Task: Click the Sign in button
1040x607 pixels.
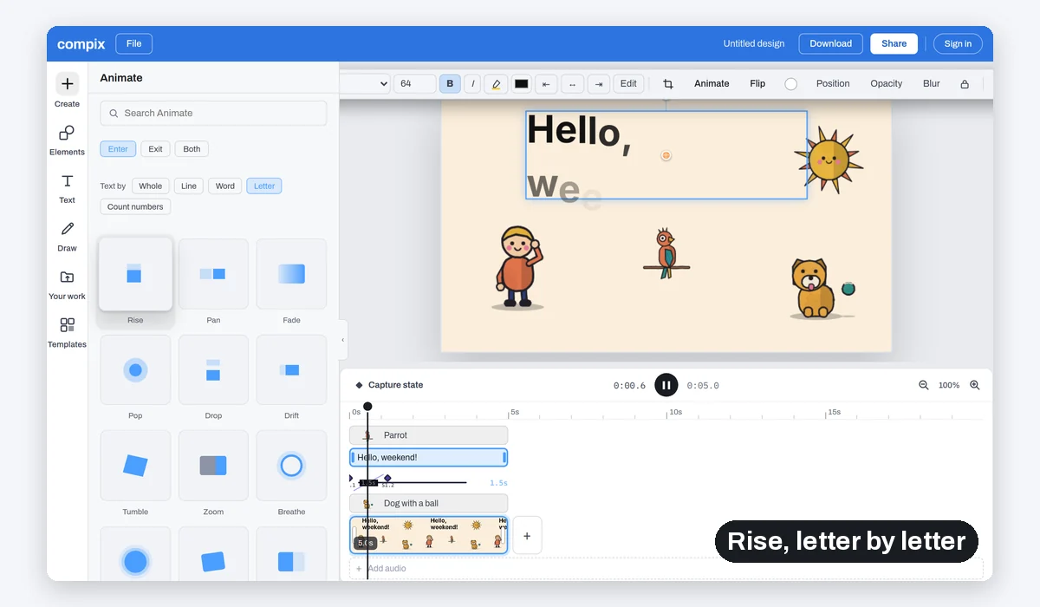Action: click(x=958, y=43)
